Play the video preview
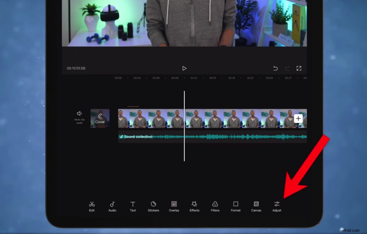367x234 pixels. pos(184,68)
